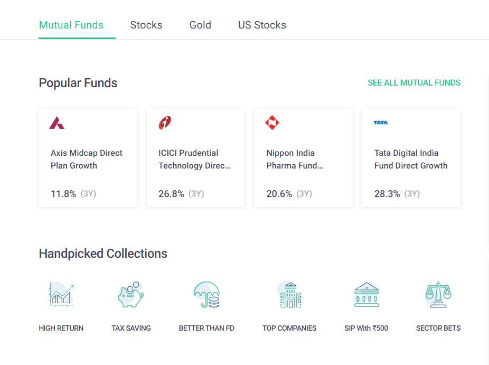Image resolution: width=489 pixels, height=365 pixels.
Task: Open the Tax Saving piggy bank icon
Action: (131, 294)
